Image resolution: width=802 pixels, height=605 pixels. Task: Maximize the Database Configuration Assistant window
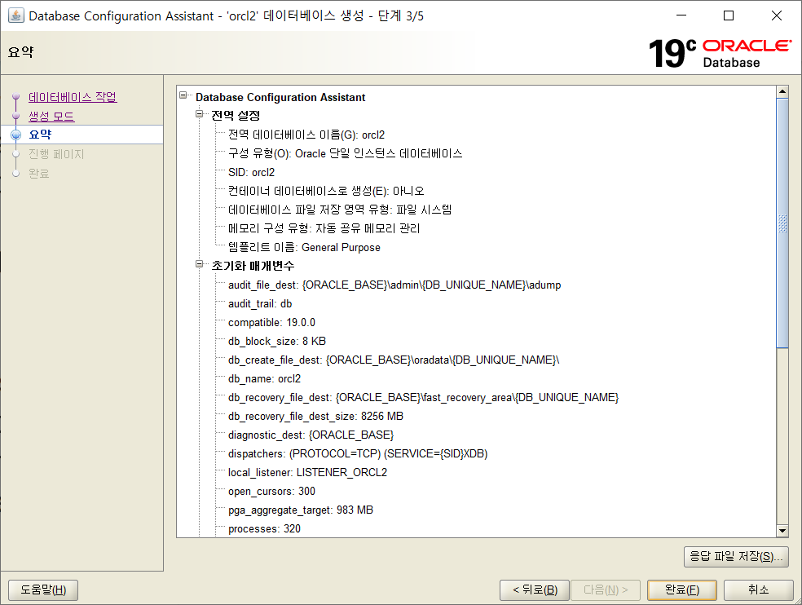click(x=729, y=15)
